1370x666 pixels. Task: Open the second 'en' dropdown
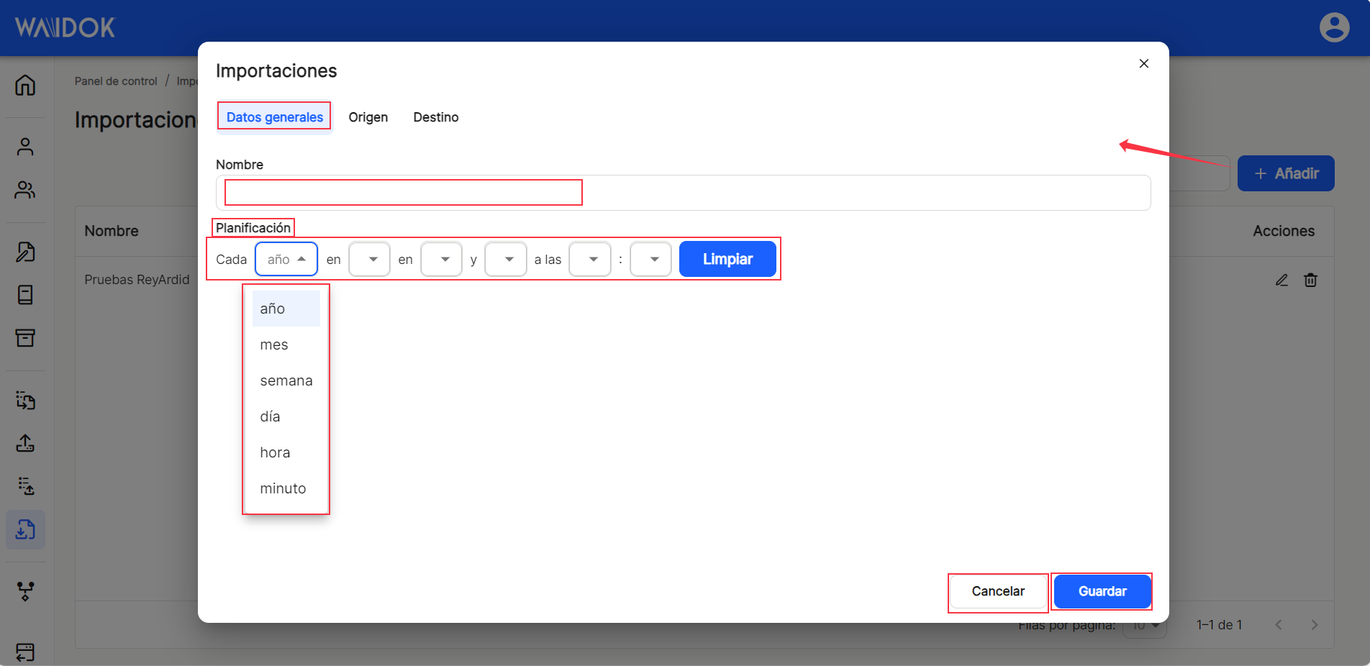click(441, 259)
